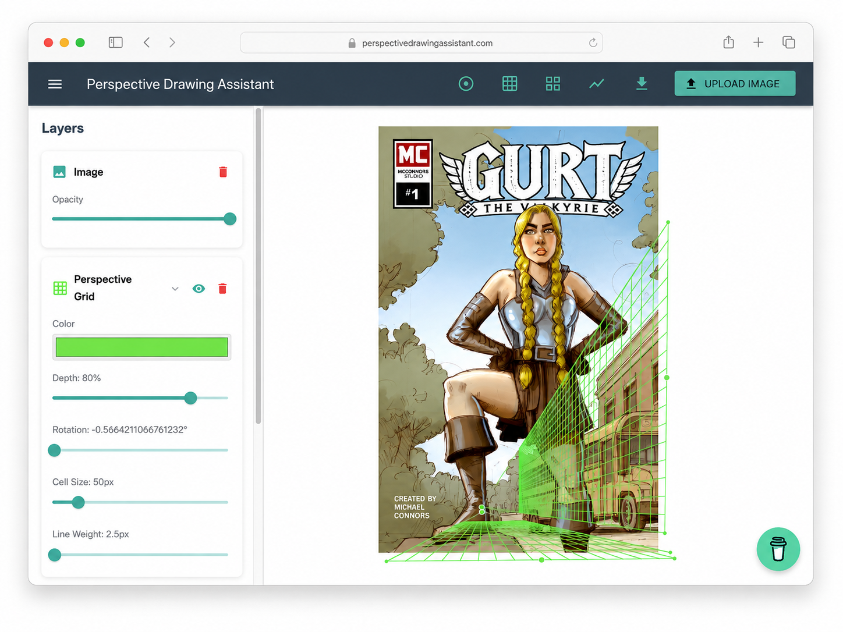Open the green grid color picker
The width and height of the screenshot is (843, 632).
point(141,347)
